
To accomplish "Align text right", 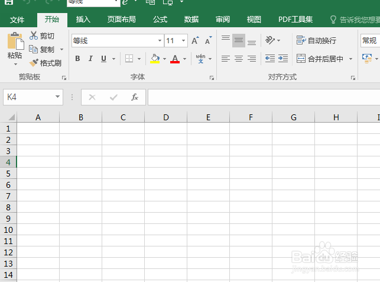I will (252, 59).
